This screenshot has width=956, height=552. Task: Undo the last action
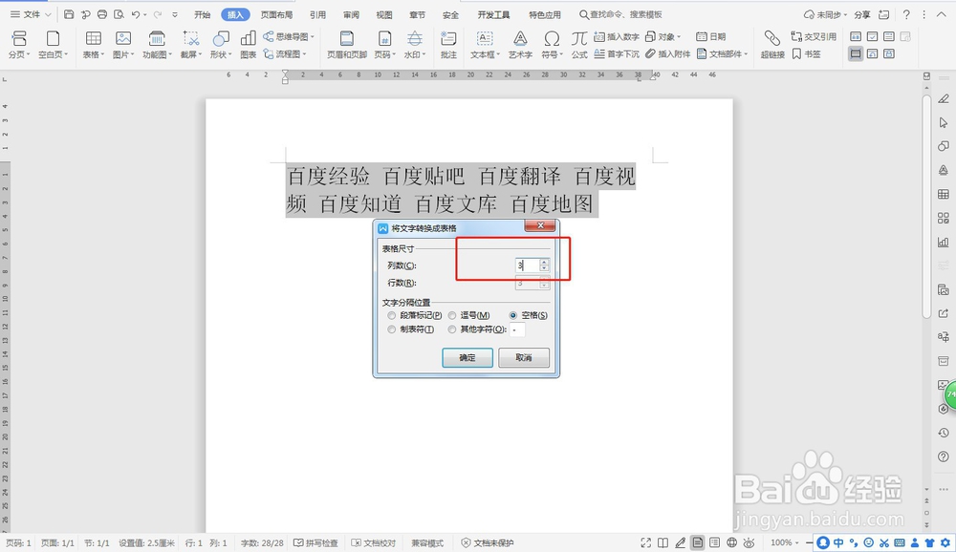pos(136,14)
